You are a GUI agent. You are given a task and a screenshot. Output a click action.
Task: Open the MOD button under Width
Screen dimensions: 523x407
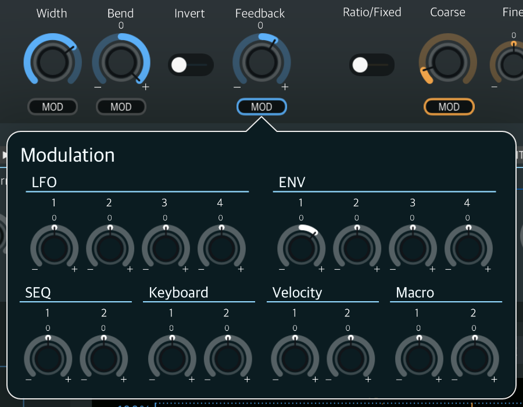[x=52, y=107]
